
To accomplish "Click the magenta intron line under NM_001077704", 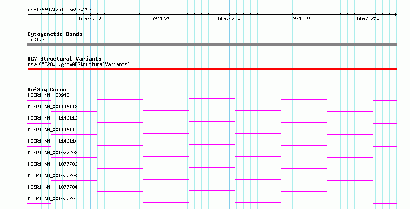I will pyautogui.click(x=212, y=191).
